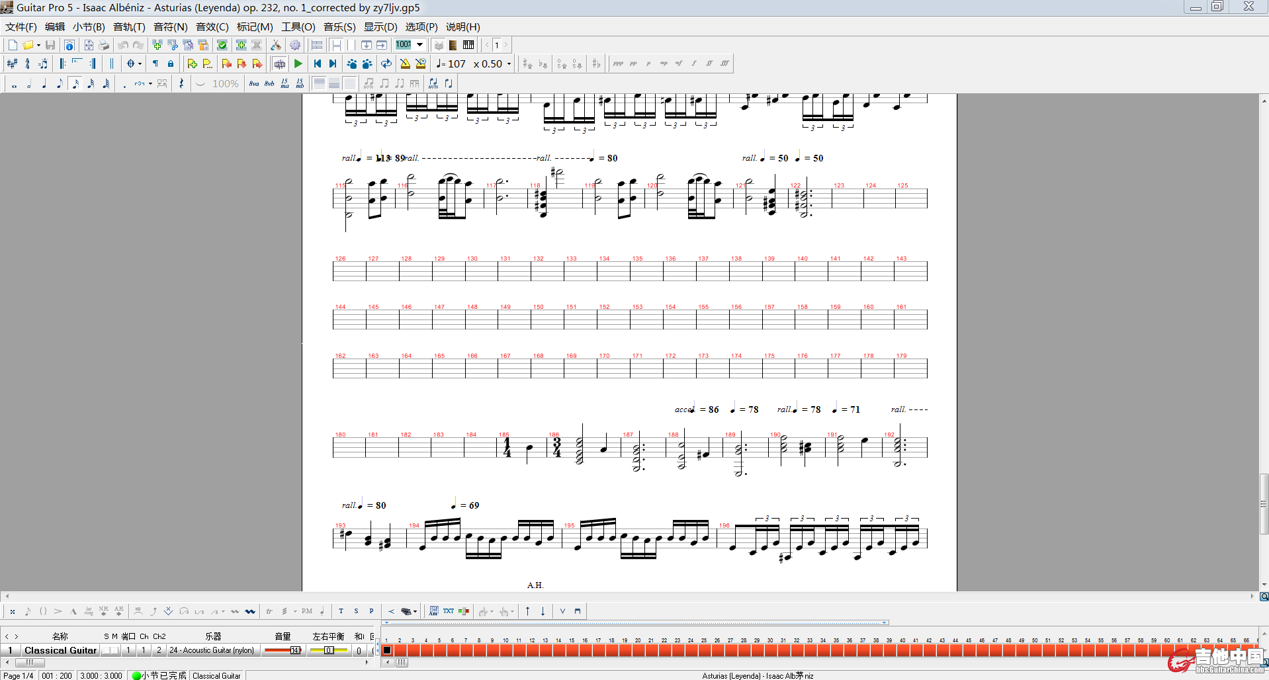Expand the open-file recent list arrow

pos(38,45)
